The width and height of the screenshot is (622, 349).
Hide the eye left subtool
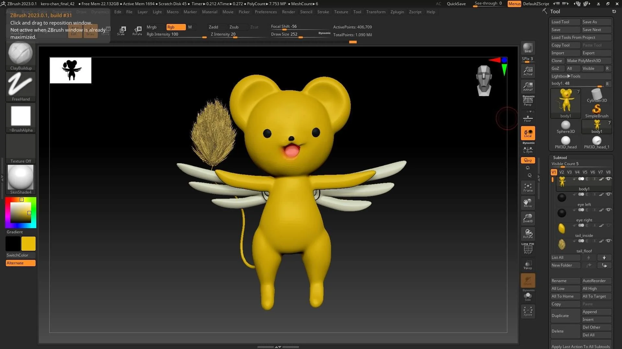(x=609, y=195)
